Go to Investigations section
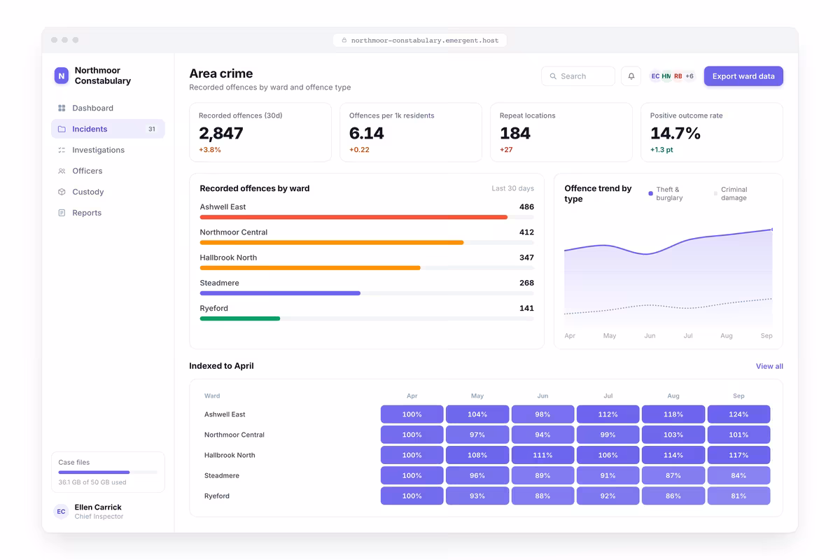This screenshot has height=560, width=840. (x=108, y=150)
